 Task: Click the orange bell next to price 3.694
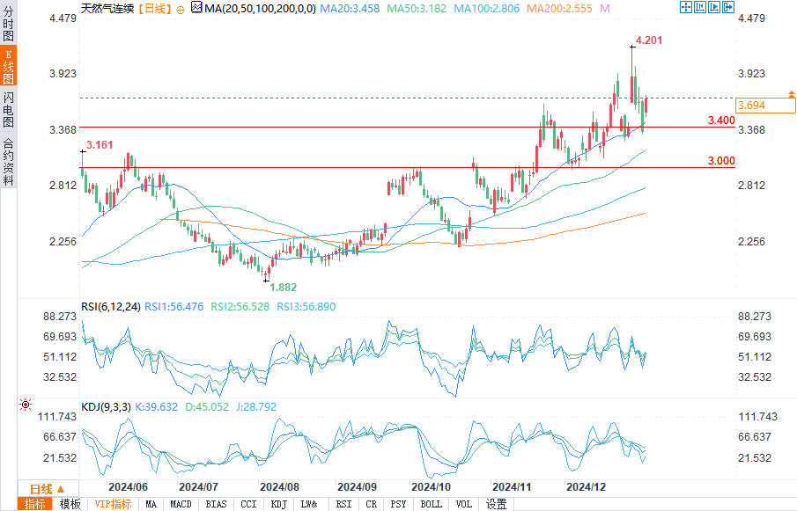791,93
